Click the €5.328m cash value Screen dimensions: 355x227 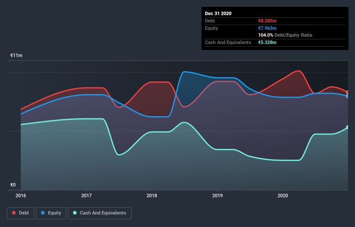(267, 42)
